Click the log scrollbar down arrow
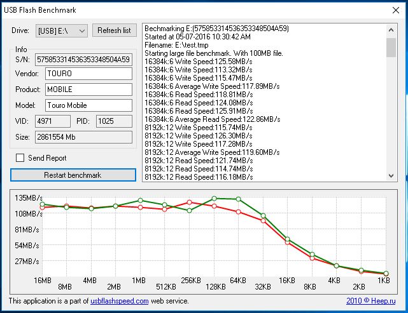 [x=391, y=176]
